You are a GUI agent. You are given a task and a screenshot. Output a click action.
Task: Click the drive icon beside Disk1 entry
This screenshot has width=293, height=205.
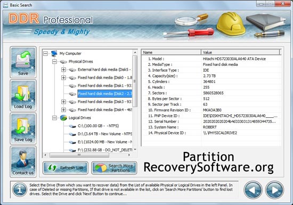[x=72, y=86]
